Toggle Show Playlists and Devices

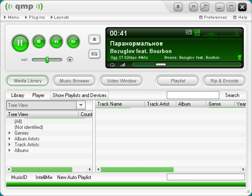(x=79, y=95)
